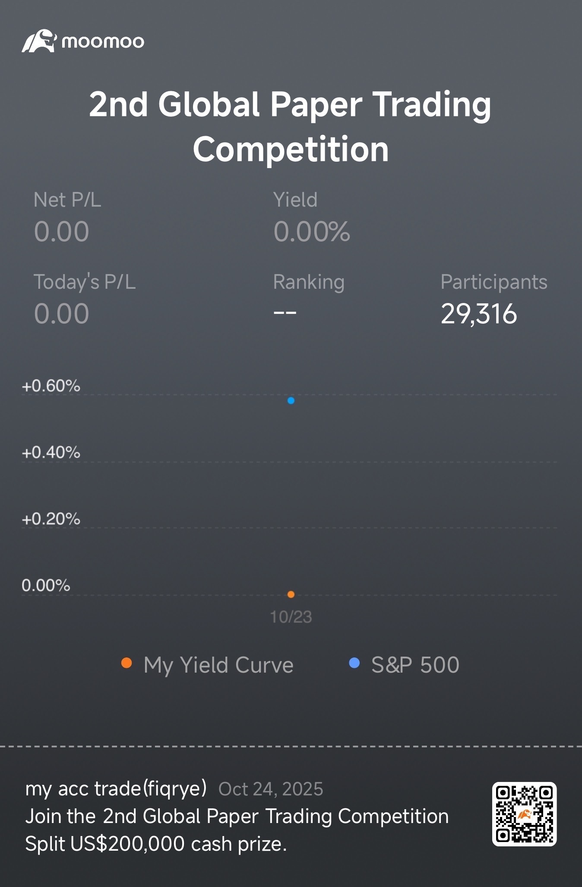Viewport: 582px width, 887px height.
Task: Click the 10/23 date label on chart
Action: (291, 617)
